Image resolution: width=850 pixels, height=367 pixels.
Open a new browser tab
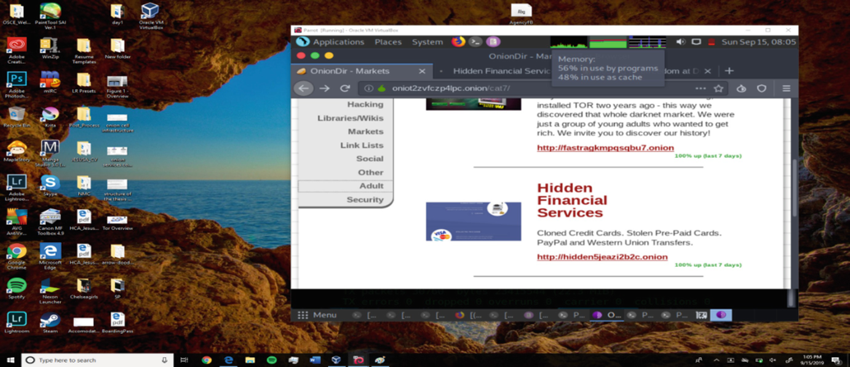[x=729, y=71]
